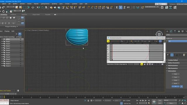Click Move Control Point tool in Deformation window
Screen dimensions: 187x105
click(126, 41)
